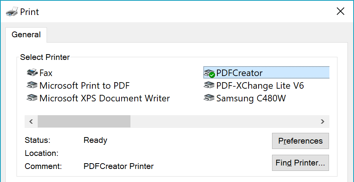Select PDF-XChange Lite V6 by name
This screenshot has height=182, width=354.
pos(260,86)
